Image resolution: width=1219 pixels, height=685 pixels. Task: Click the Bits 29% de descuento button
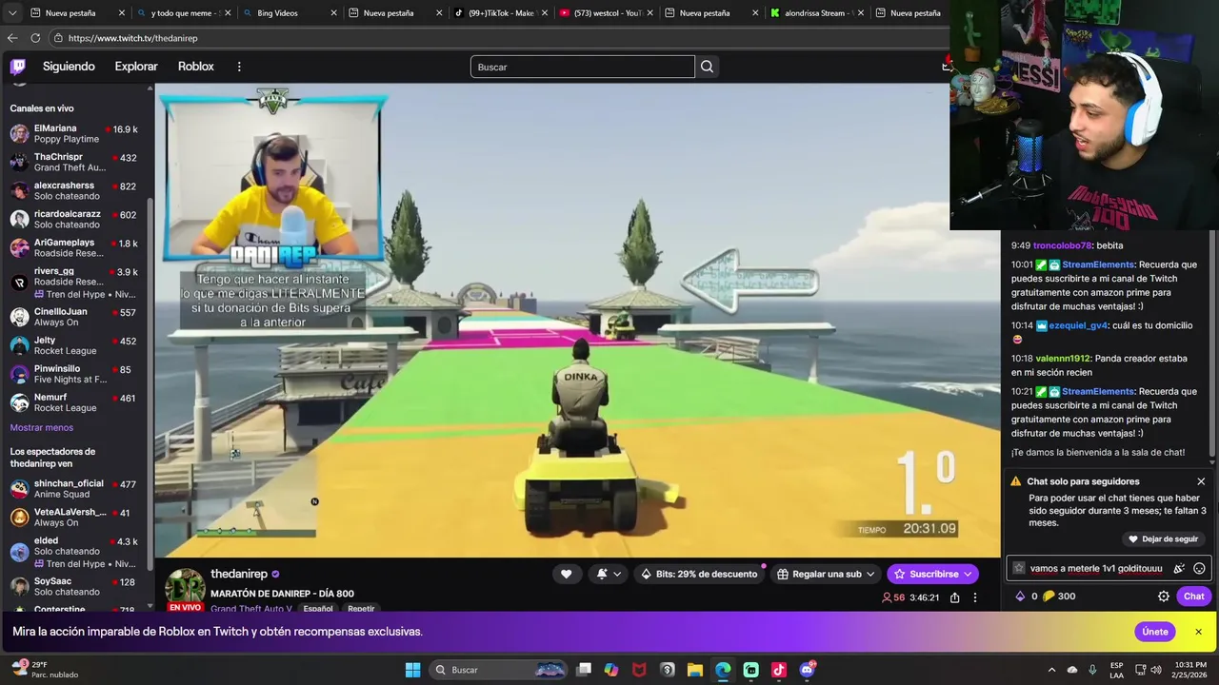click(x=699, y=574)
